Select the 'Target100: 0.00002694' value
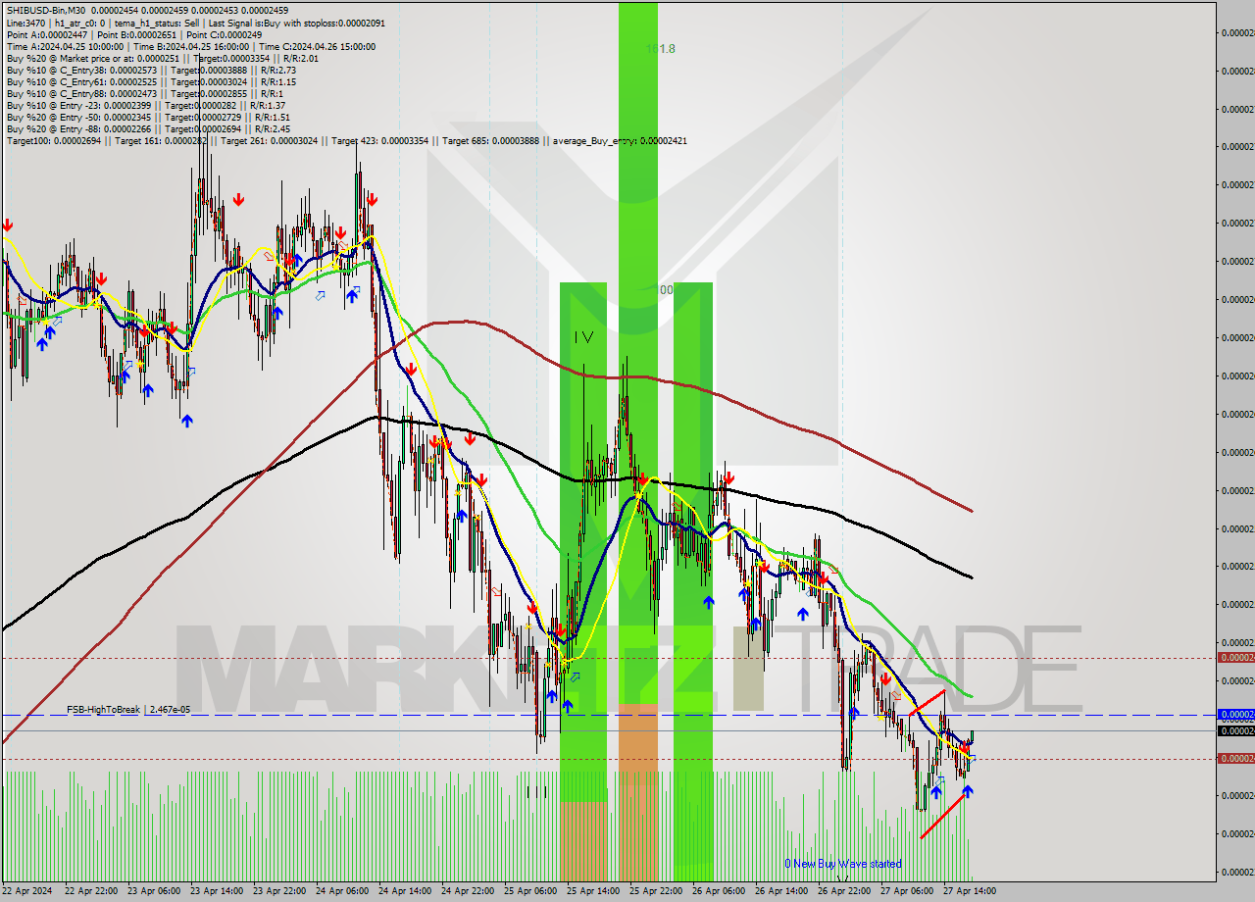The width and height of the screenshot is (1255, 902). (53, 140)
